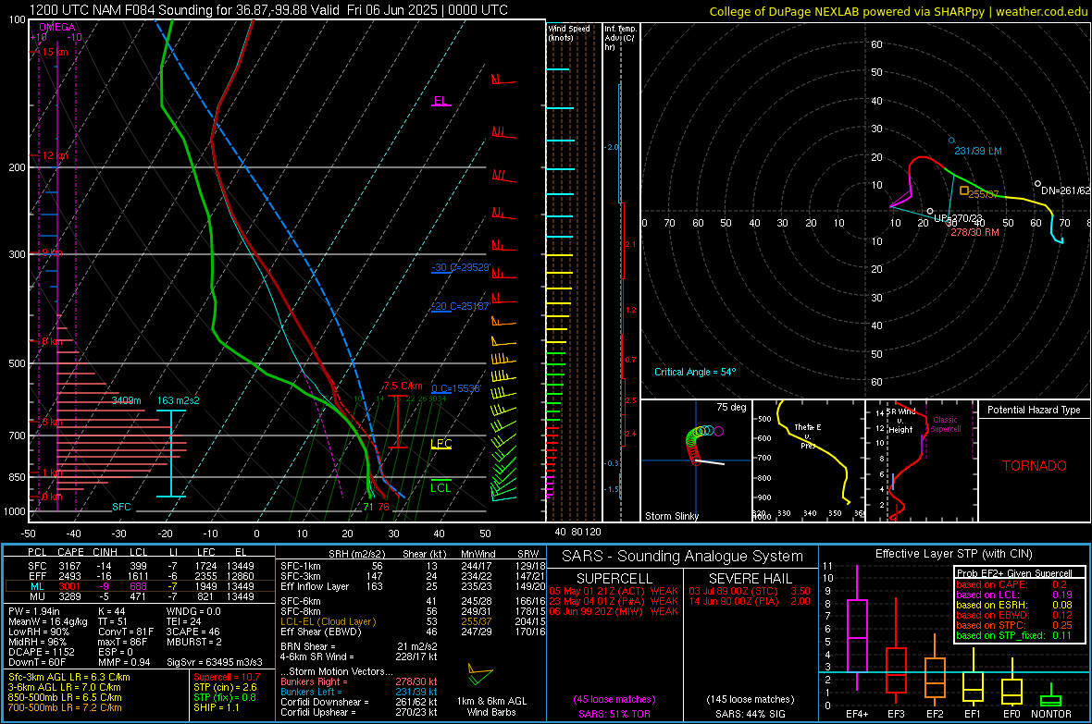Image resolution: width=1092 pixels, height=724 pixels.
Task: Select the 'Eff Shear (EBWD)' row
Action: click(413, 632)
